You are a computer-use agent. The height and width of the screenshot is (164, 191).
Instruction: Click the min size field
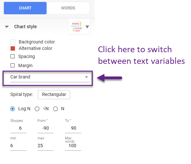pyautogui.click(x=18, y=146)
